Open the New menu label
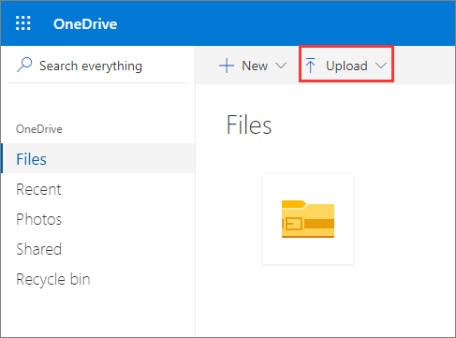 pos(255,66)
